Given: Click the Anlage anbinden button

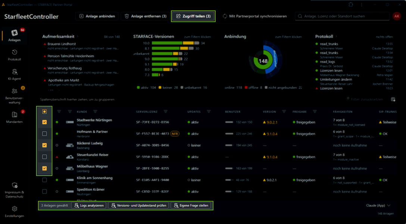Looking at the screenshot, I should click(97, 16).
